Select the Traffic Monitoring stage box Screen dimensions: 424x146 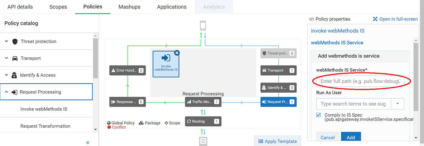(x=203, y=102)
